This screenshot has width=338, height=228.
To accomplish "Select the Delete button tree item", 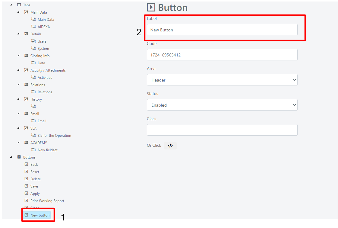I will click(x=36, y=179).
